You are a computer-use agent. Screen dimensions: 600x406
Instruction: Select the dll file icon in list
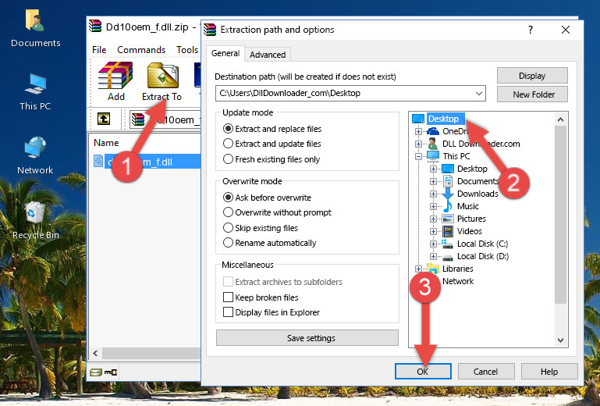(98, 162)
